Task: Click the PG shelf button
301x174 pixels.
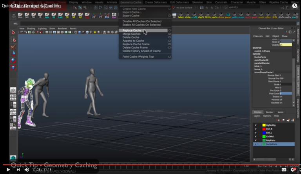Action: 67,16
